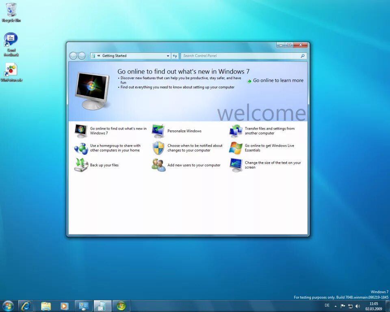Show hidden tray icons with the up arrow

[335, 305]
